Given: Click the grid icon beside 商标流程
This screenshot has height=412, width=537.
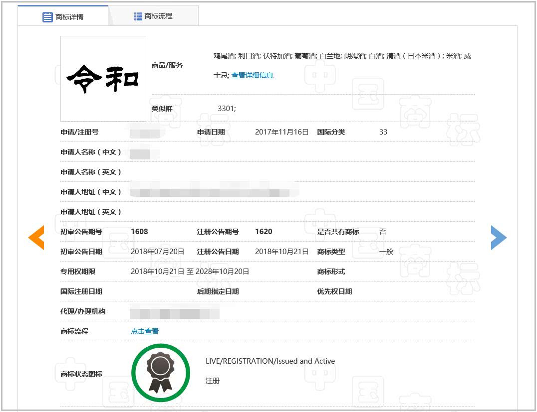Looking at the screenshot, I should coord(138,16).
